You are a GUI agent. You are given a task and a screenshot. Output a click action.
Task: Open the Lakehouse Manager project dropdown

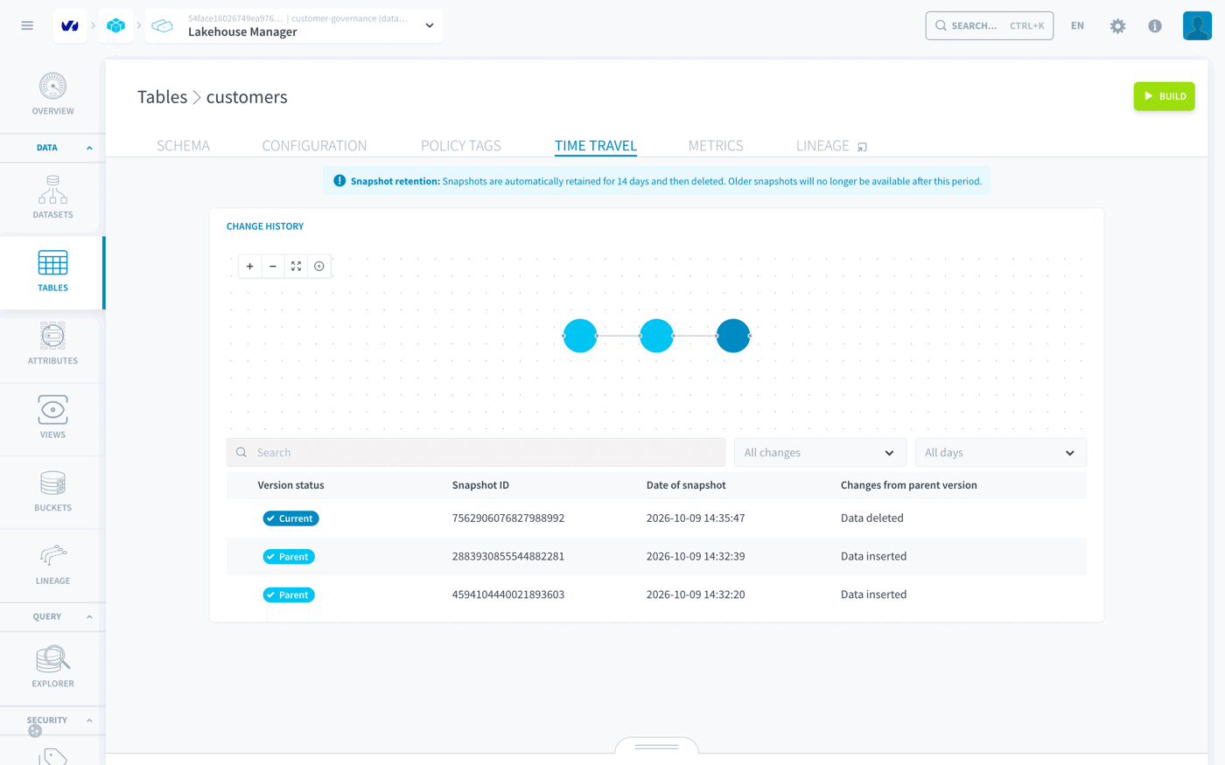pos(294,26)
